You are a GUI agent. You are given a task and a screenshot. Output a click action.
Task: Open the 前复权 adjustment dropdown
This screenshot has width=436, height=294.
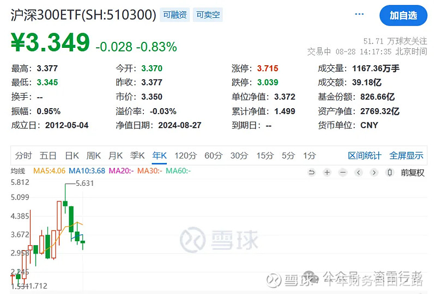(x=413, y=173)
